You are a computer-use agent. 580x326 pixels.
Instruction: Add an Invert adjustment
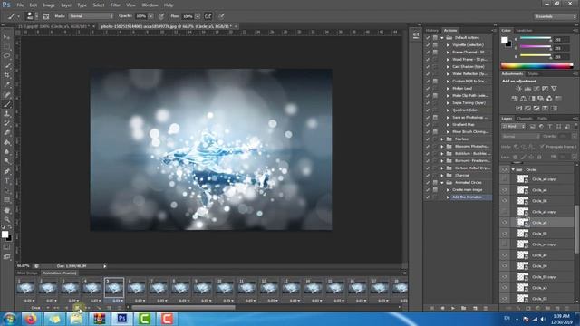[x=519, y=109]
